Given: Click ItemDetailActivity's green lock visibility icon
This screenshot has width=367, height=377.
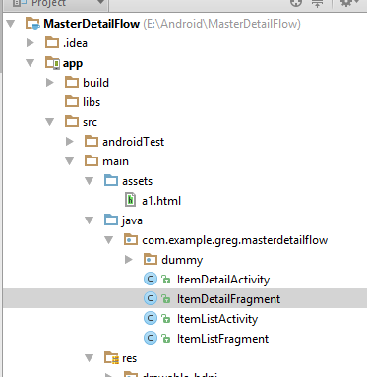Looking at the screenshot, I should [166, 280].
